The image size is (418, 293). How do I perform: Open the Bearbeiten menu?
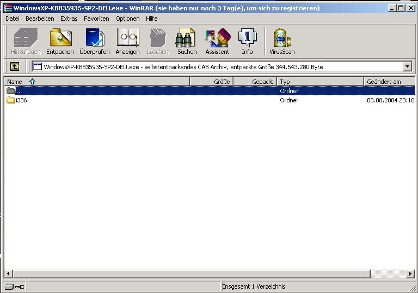click(40, 19)
